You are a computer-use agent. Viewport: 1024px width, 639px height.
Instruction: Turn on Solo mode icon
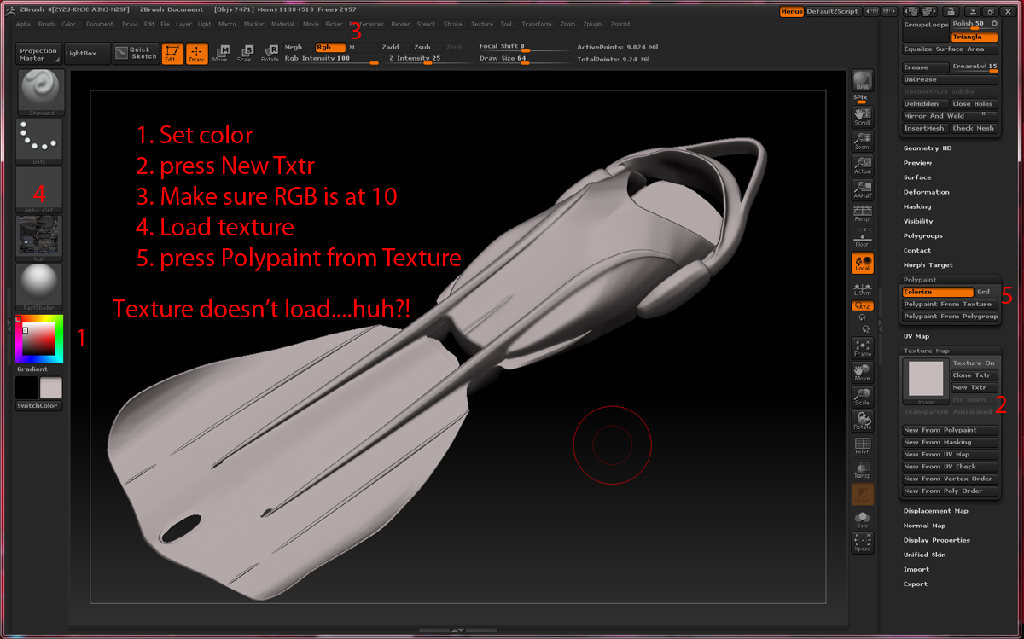[862, 518]
